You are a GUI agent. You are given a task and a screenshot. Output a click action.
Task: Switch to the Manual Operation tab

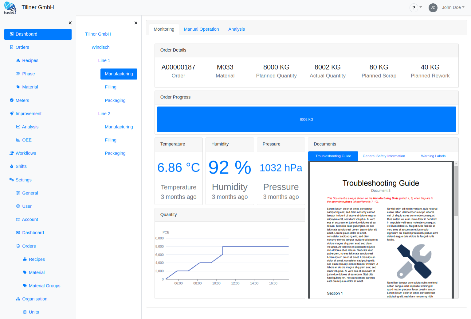[x=201, y=29]
